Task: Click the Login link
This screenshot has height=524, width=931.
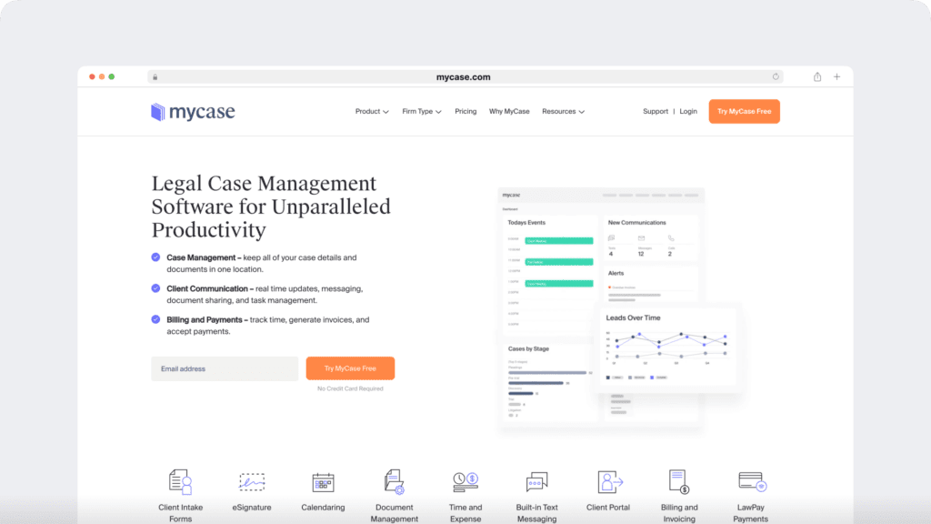Action: [x=688, y=111]
